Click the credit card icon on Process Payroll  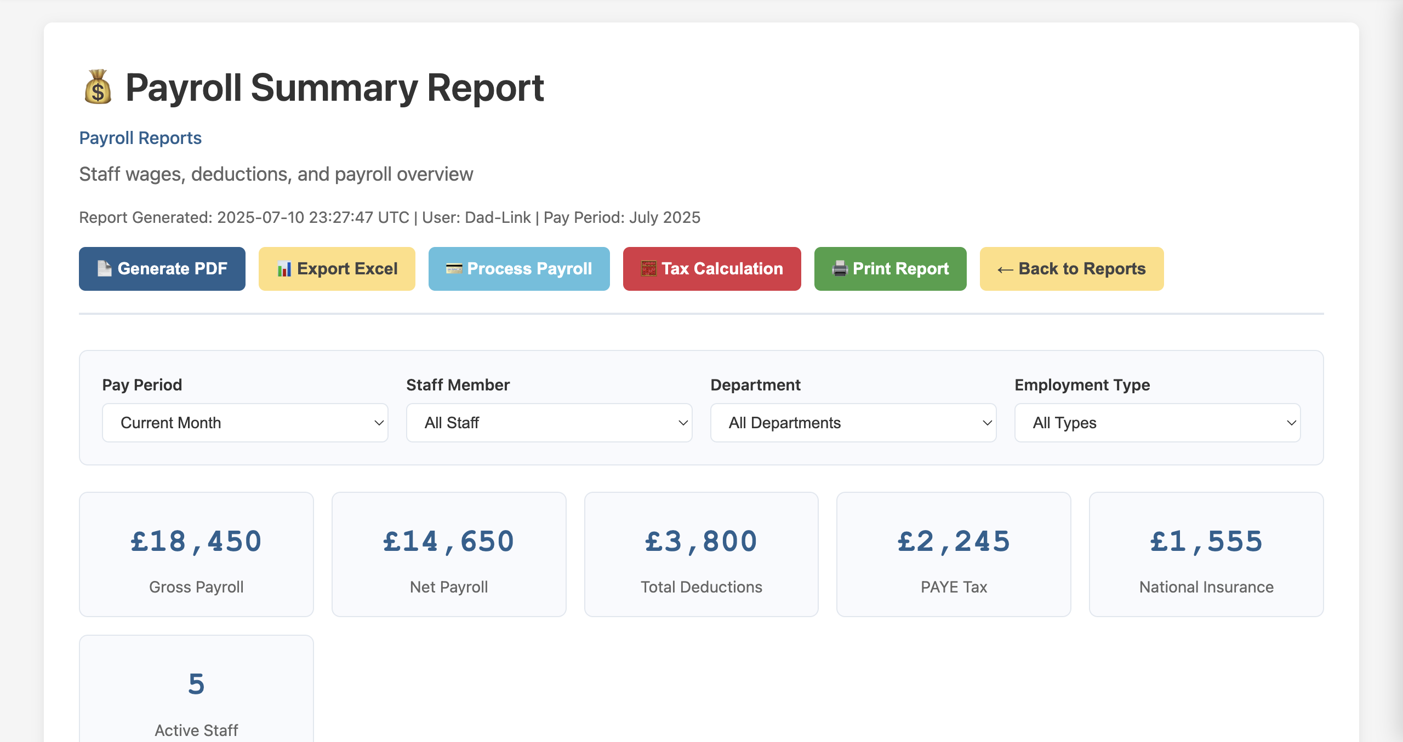[x=454, y=269]
